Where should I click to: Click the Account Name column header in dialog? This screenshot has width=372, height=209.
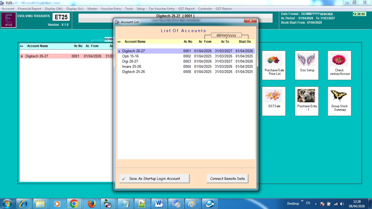click(x=135, y=42)
